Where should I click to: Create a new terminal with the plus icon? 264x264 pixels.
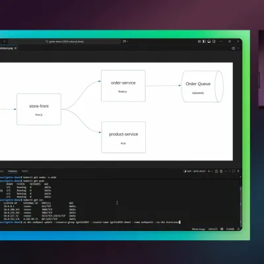tap(209, 171)
